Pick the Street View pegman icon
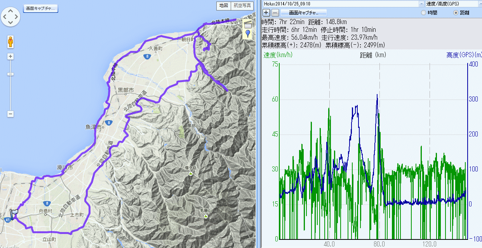 [10, 42]
